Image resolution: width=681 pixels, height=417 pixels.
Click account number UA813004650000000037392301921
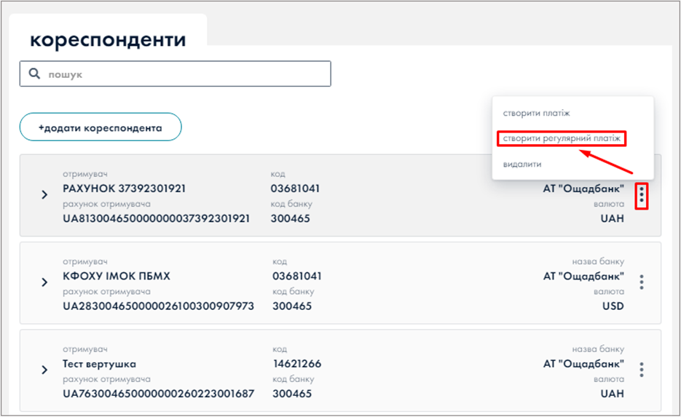click(x=157, y=218)
